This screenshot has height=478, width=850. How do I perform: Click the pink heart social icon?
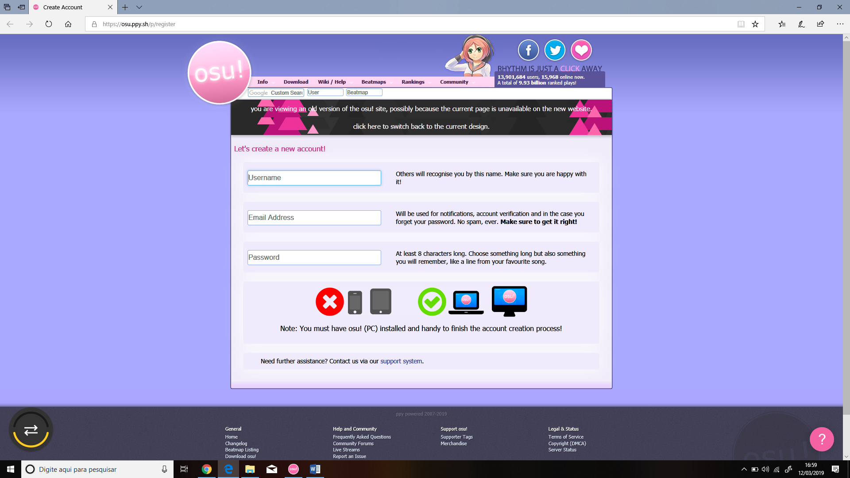581,50
